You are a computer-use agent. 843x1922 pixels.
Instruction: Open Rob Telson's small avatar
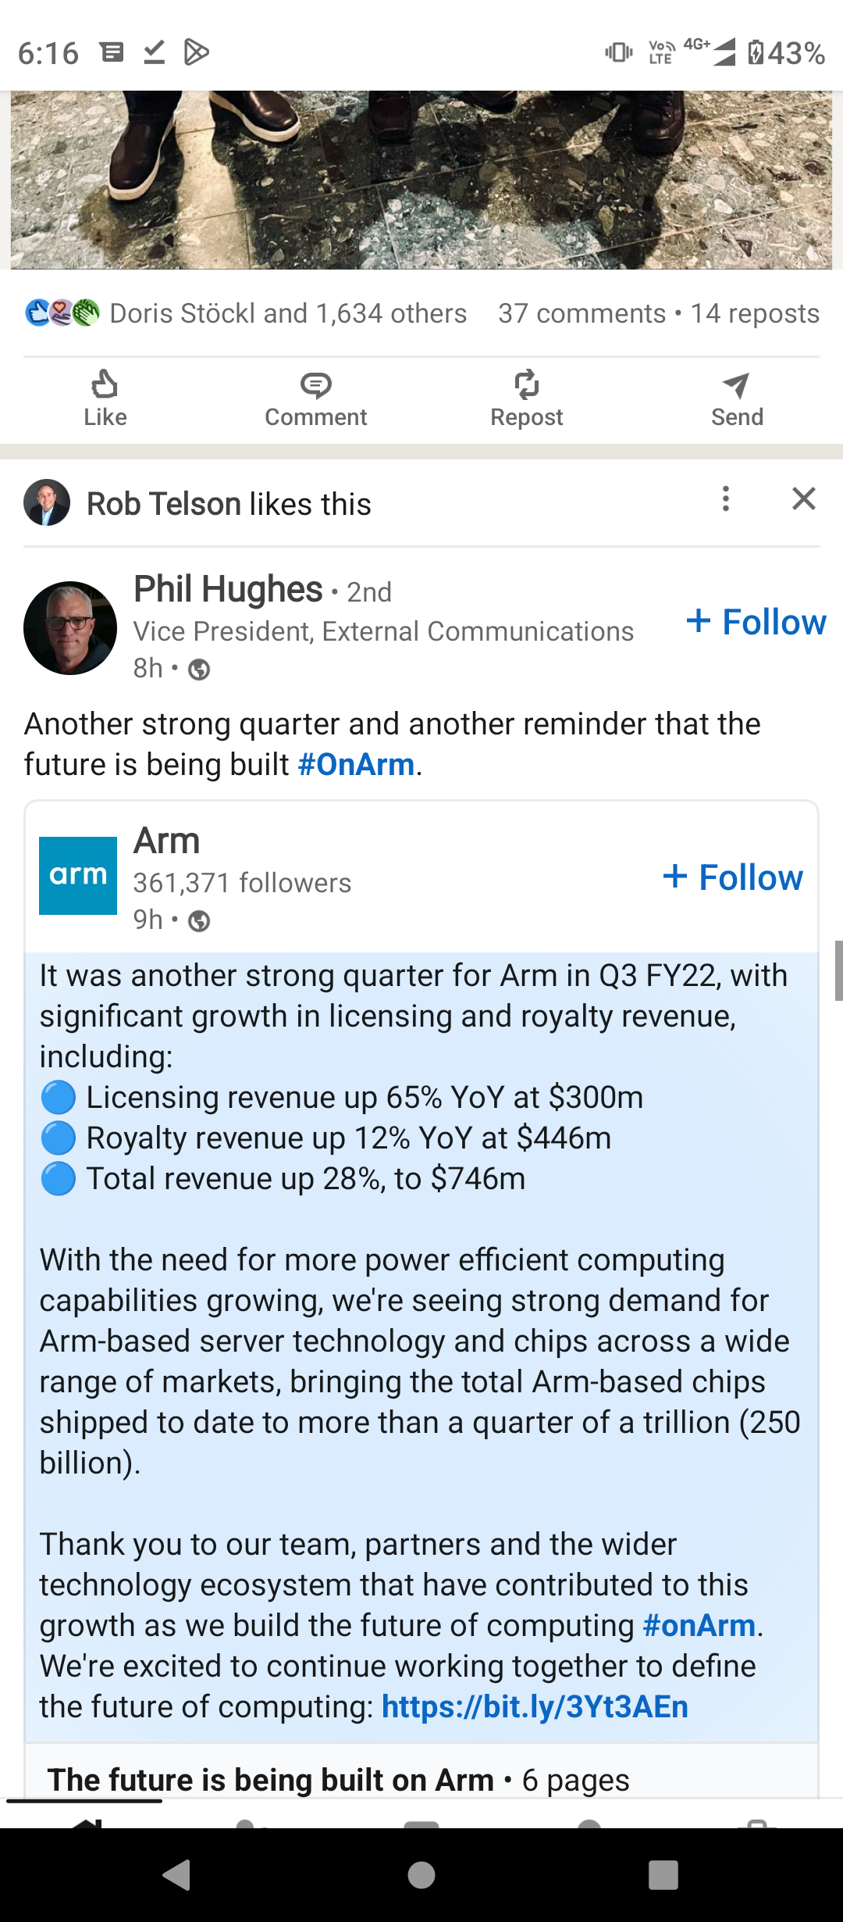47,502
